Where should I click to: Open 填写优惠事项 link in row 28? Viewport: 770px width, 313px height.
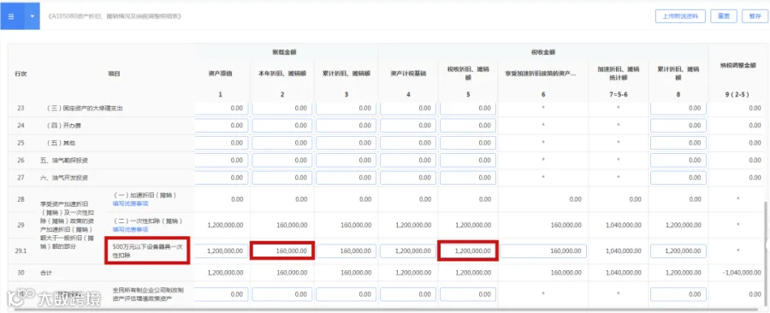[x=131, y=204]
